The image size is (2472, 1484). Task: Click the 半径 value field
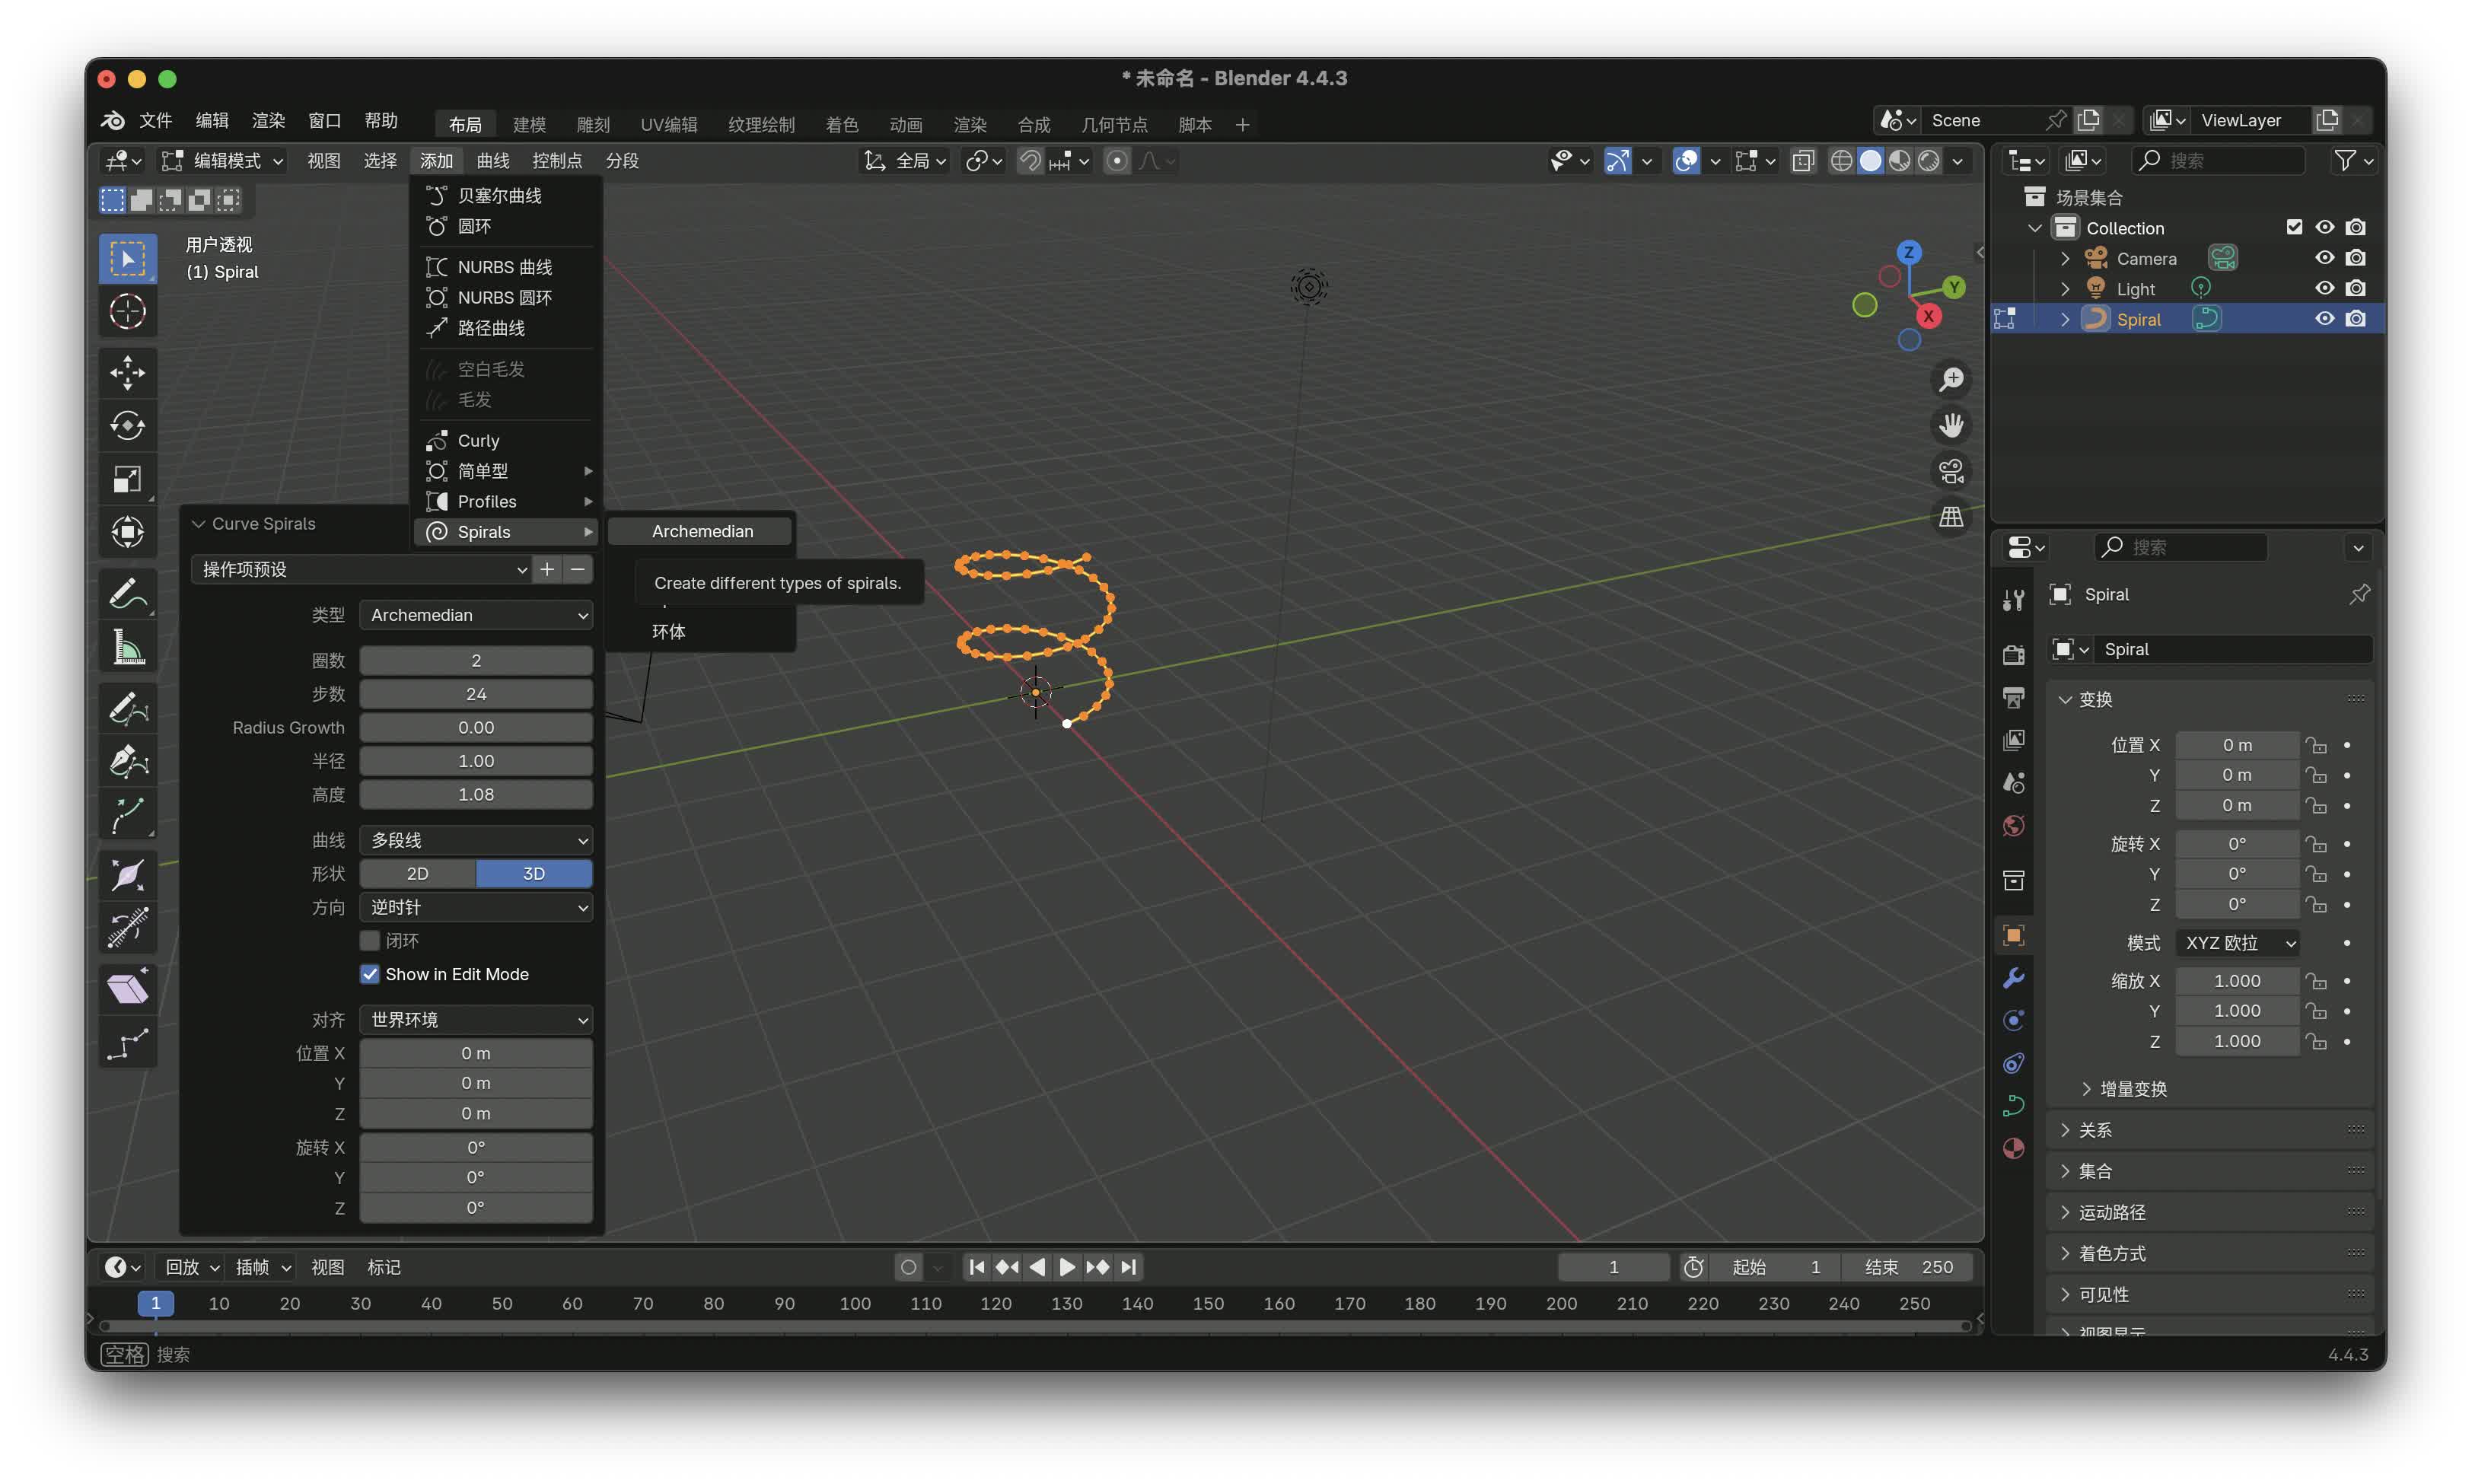pyautogui.click(x=476, y=761)
